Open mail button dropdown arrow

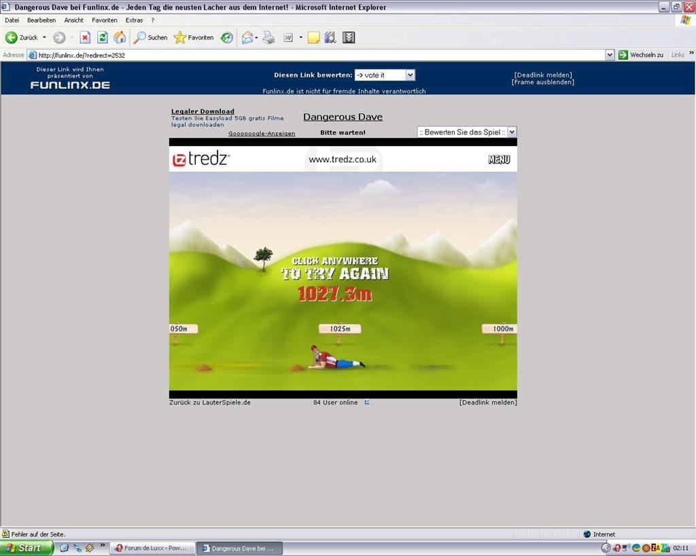click(256, 38)
